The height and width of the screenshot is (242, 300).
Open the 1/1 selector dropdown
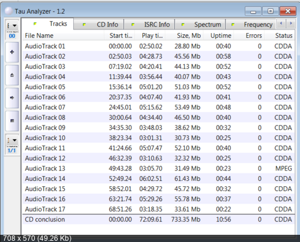tap(12, 140)
